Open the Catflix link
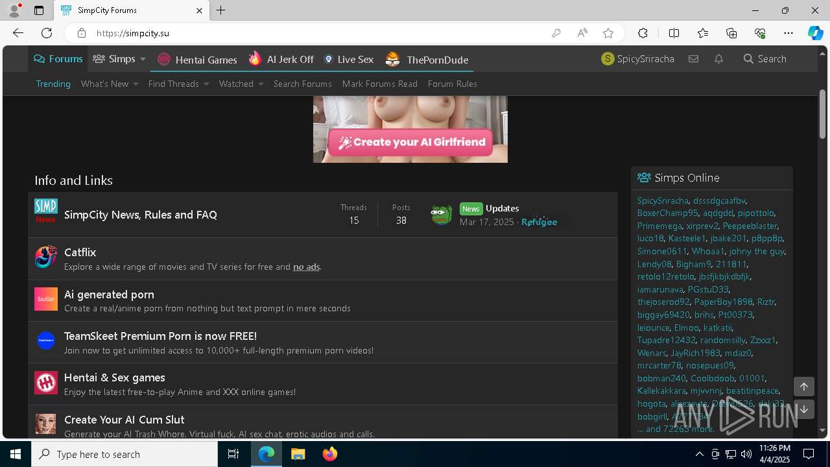 pos(80,252)
